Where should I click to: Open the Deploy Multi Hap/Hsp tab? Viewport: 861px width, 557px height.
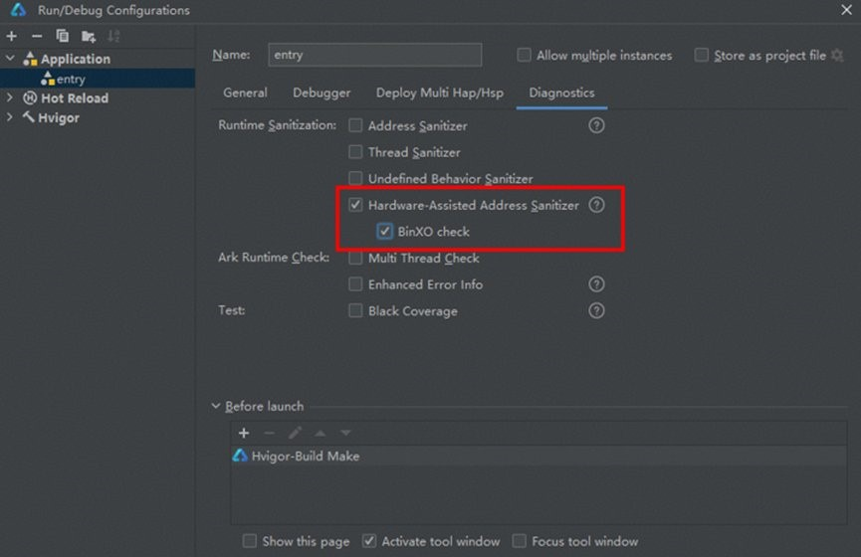pyautogui.click(x=439, y=93)
